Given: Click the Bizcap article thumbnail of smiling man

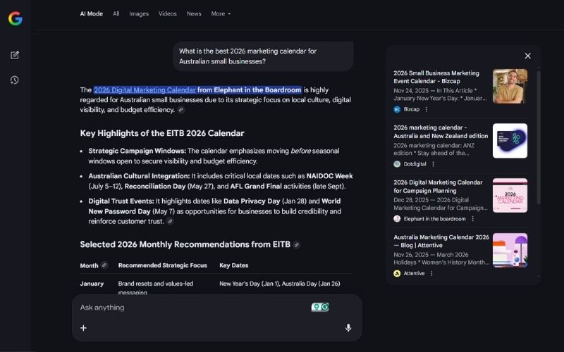Looking at the screenshot, I should (510, 86).
